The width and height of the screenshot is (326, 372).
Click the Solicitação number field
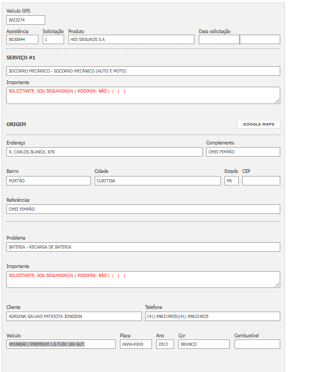[53, 39]
